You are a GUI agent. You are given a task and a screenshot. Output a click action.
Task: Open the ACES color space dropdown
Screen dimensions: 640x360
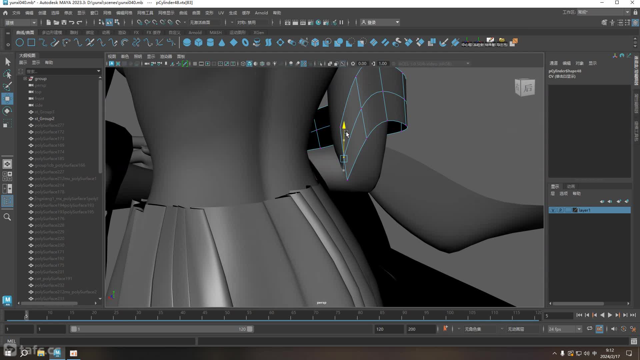pos(434,64)
